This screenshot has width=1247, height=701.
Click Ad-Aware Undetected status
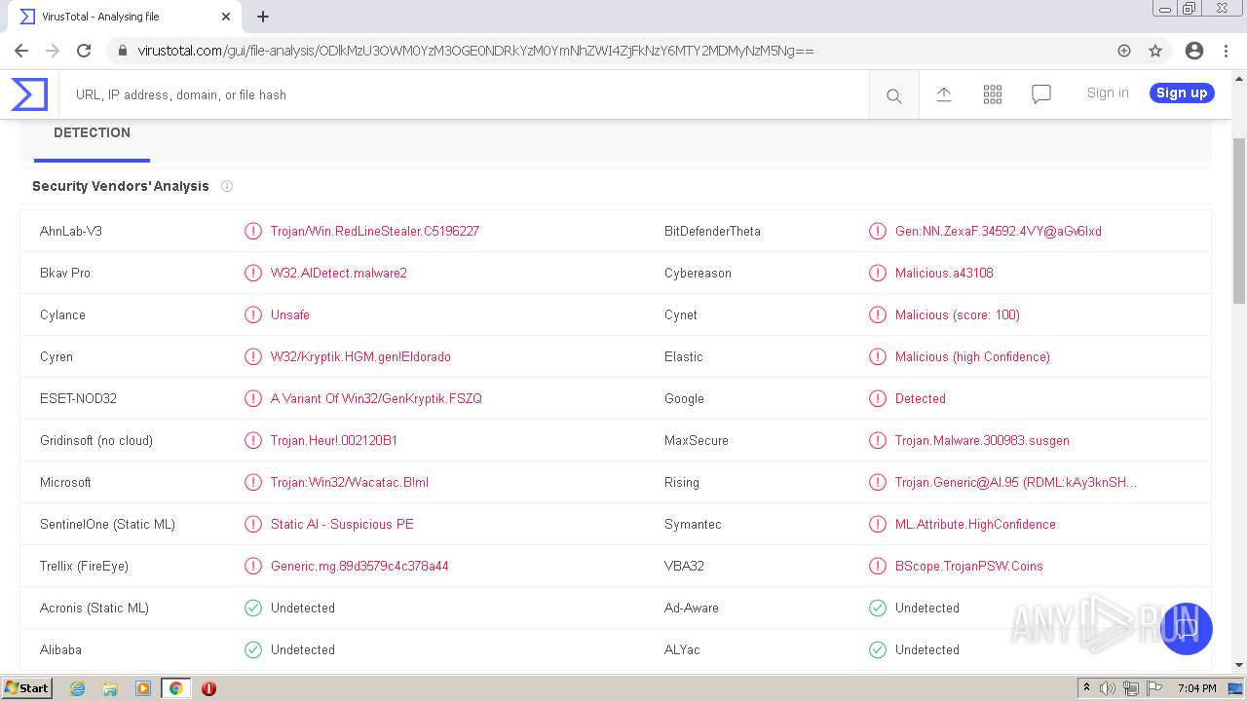[927, 608]
